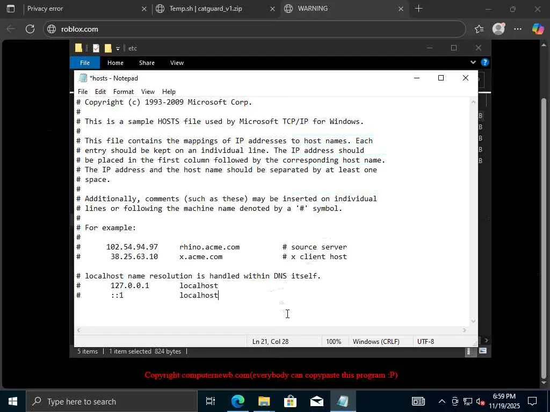Open the favorites star icon
Viewport: 550px width, 412px height.
(x=479, y=29)
